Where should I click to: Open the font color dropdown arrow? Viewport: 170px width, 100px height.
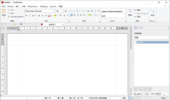click(x=52, y=15)
